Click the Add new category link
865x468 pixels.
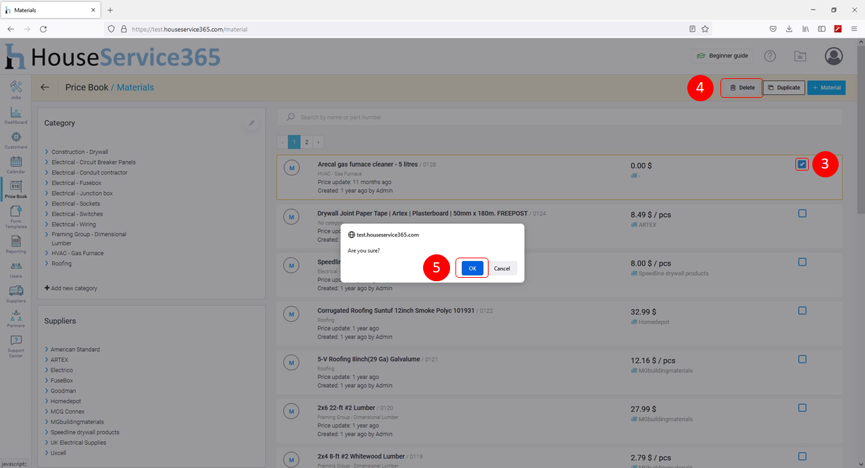(x=71, y=288)
